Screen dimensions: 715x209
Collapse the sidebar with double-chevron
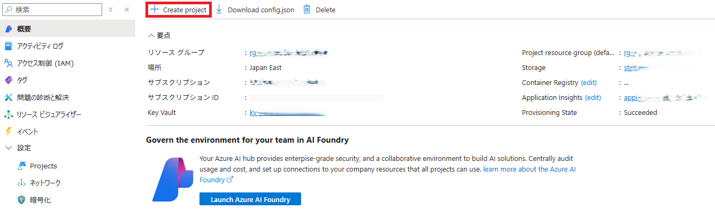(127, 10)
